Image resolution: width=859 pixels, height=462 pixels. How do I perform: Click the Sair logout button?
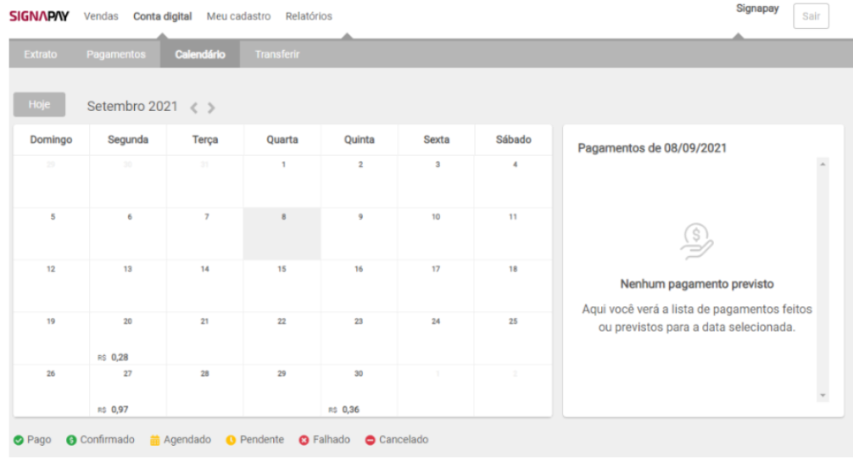(811, 16)
